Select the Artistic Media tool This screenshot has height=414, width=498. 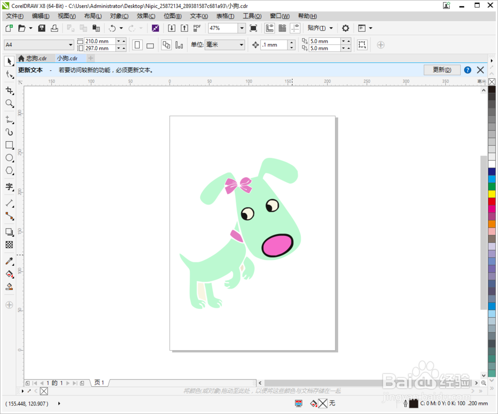[x=9, y=132]
